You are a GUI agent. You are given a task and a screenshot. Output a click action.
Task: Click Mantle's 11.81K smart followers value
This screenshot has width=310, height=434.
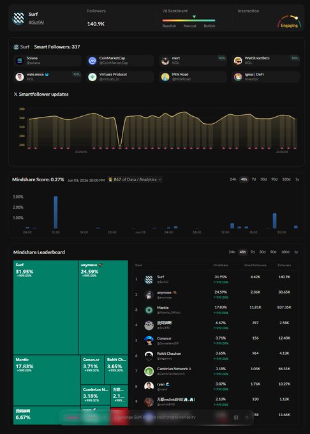(255, 308)
